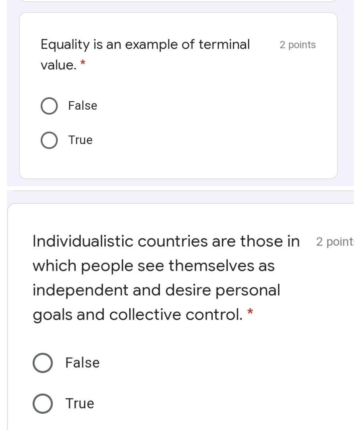Click the '2 points' label on first question

(297, 45)
